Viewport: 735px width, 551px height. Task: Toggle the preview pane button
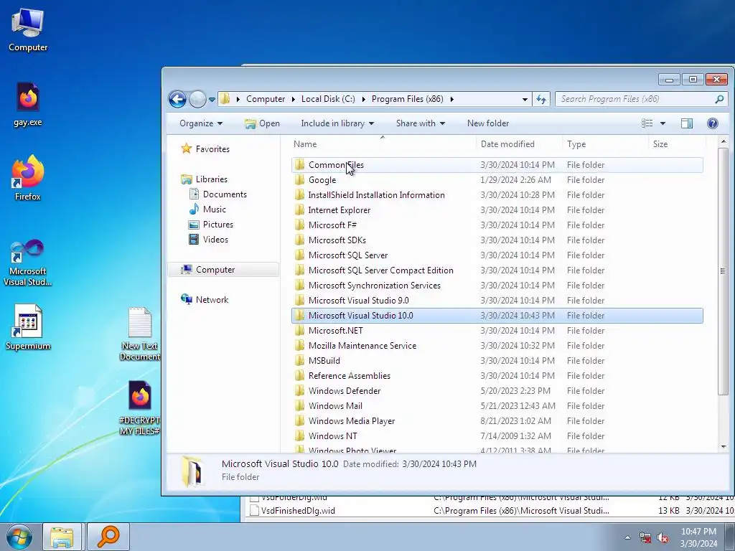pyautogui.click(x=687, y=123)
